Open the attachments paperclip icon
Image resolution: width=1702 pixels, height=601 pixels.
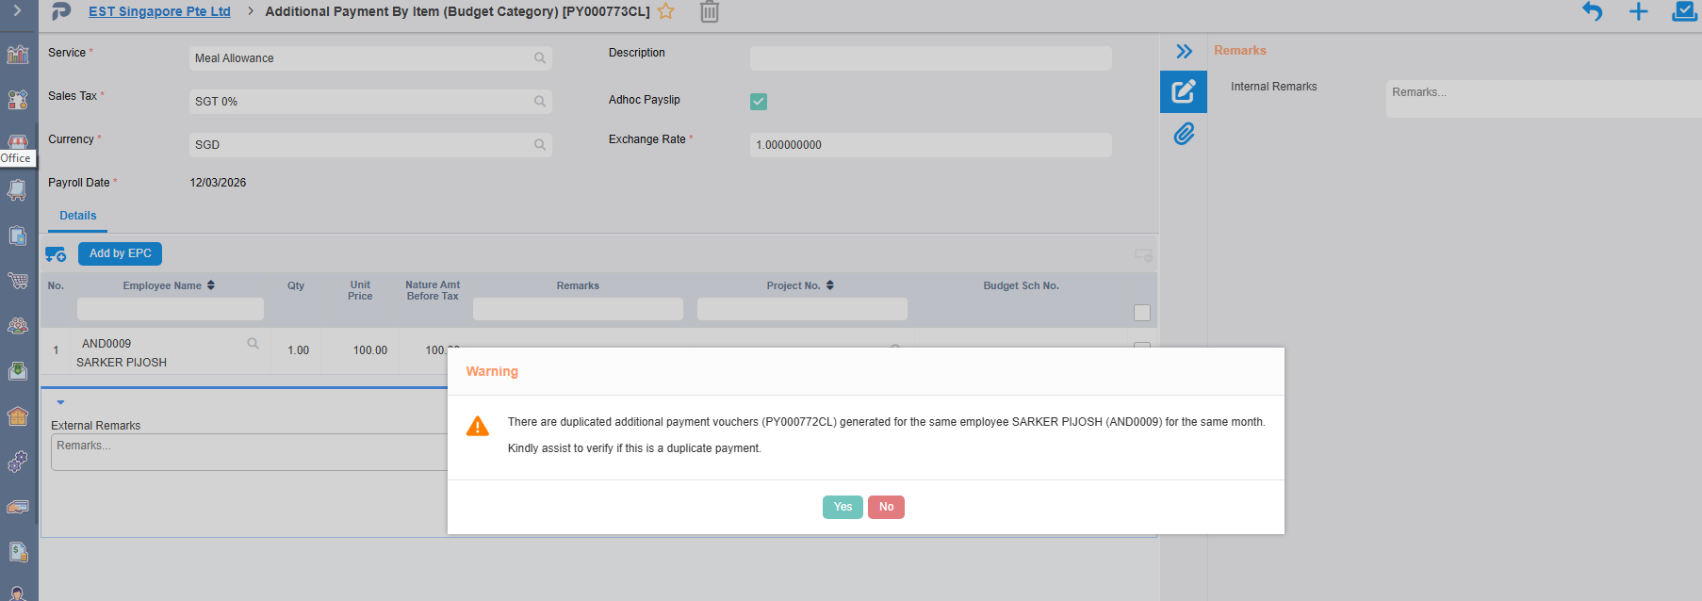(x=1184, y=134)
